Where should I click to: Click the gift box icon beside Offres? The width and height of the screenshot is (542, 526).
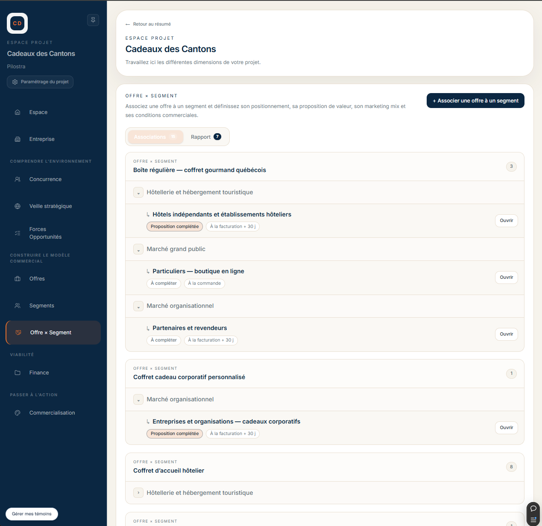pyautogui.click(x=18, y=279)
